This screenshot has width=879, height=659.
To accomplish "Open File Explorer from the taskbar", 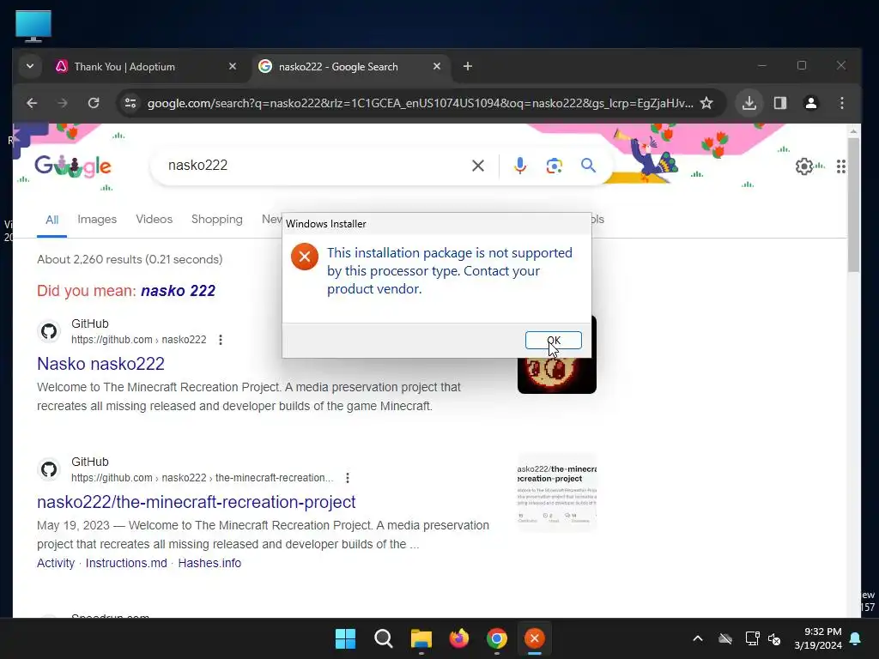I will (421, 638).
